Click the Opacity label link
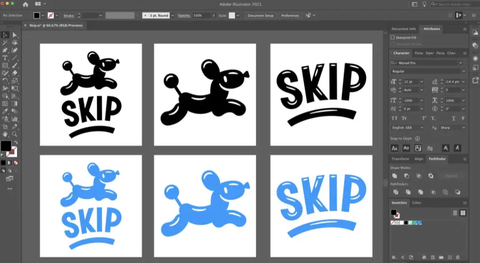 coord(184,15)
